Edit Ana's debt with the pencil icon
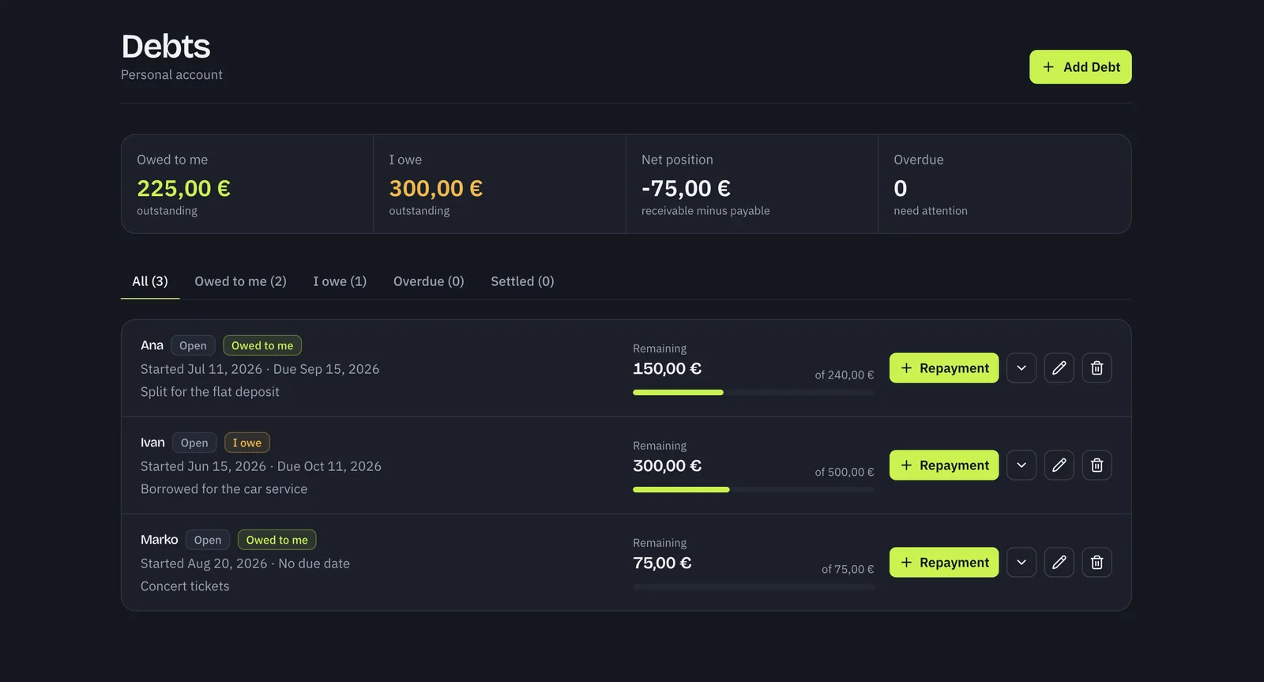 (x=1059, y=368)
